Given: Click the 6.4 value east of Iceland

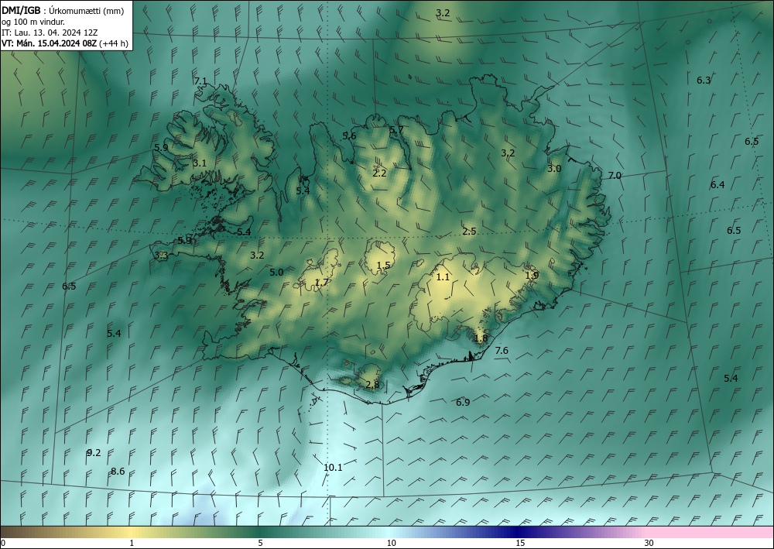Looking at the screenshot, I should tap(717, 184).
